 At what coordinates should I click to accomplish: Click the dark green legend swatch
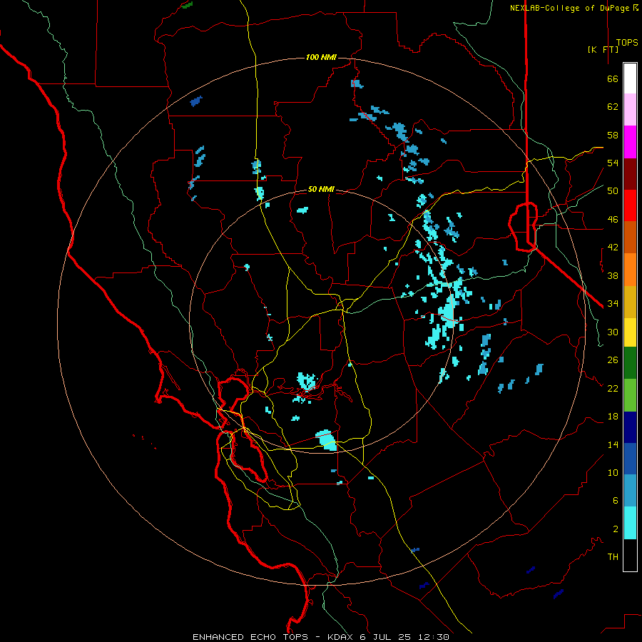coord(630,363)
